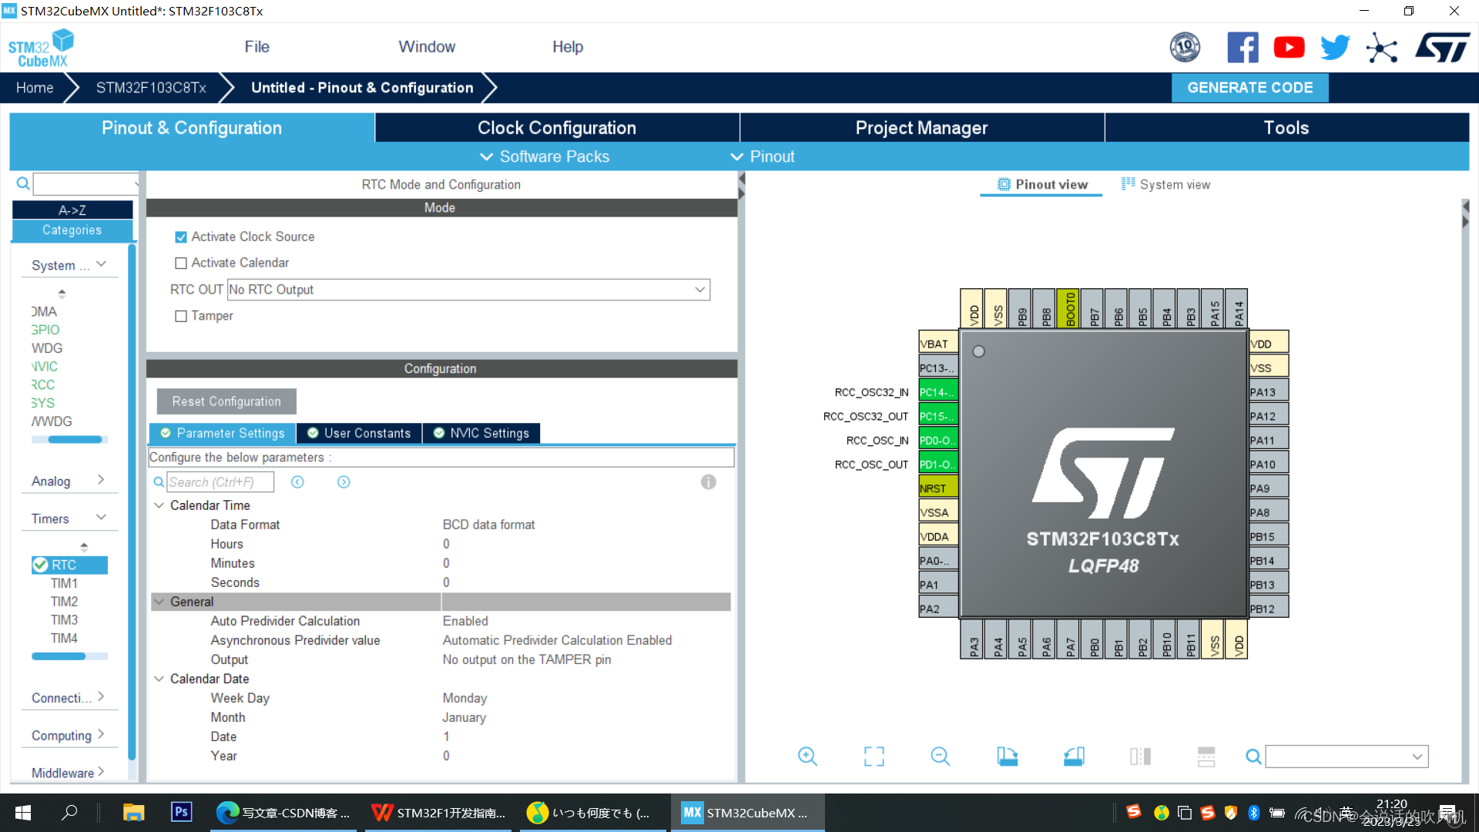Enable Activate Calendar checkbox
The height and width of the screenshot is (832, 1479).
tap(181, 262)
